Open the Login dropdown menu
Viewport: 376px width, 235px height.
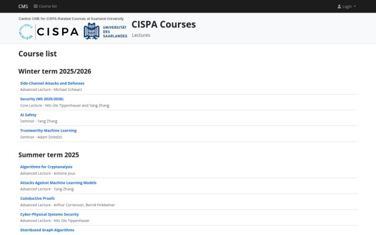pyautogui.click(x=347, y=6)
